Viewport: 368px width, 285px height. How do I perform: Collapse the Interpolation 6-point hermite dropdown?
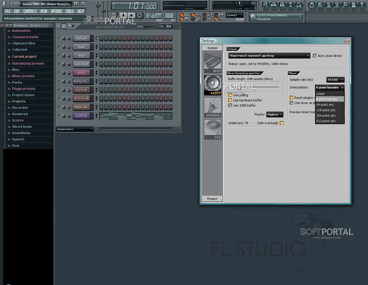point(330,88)
